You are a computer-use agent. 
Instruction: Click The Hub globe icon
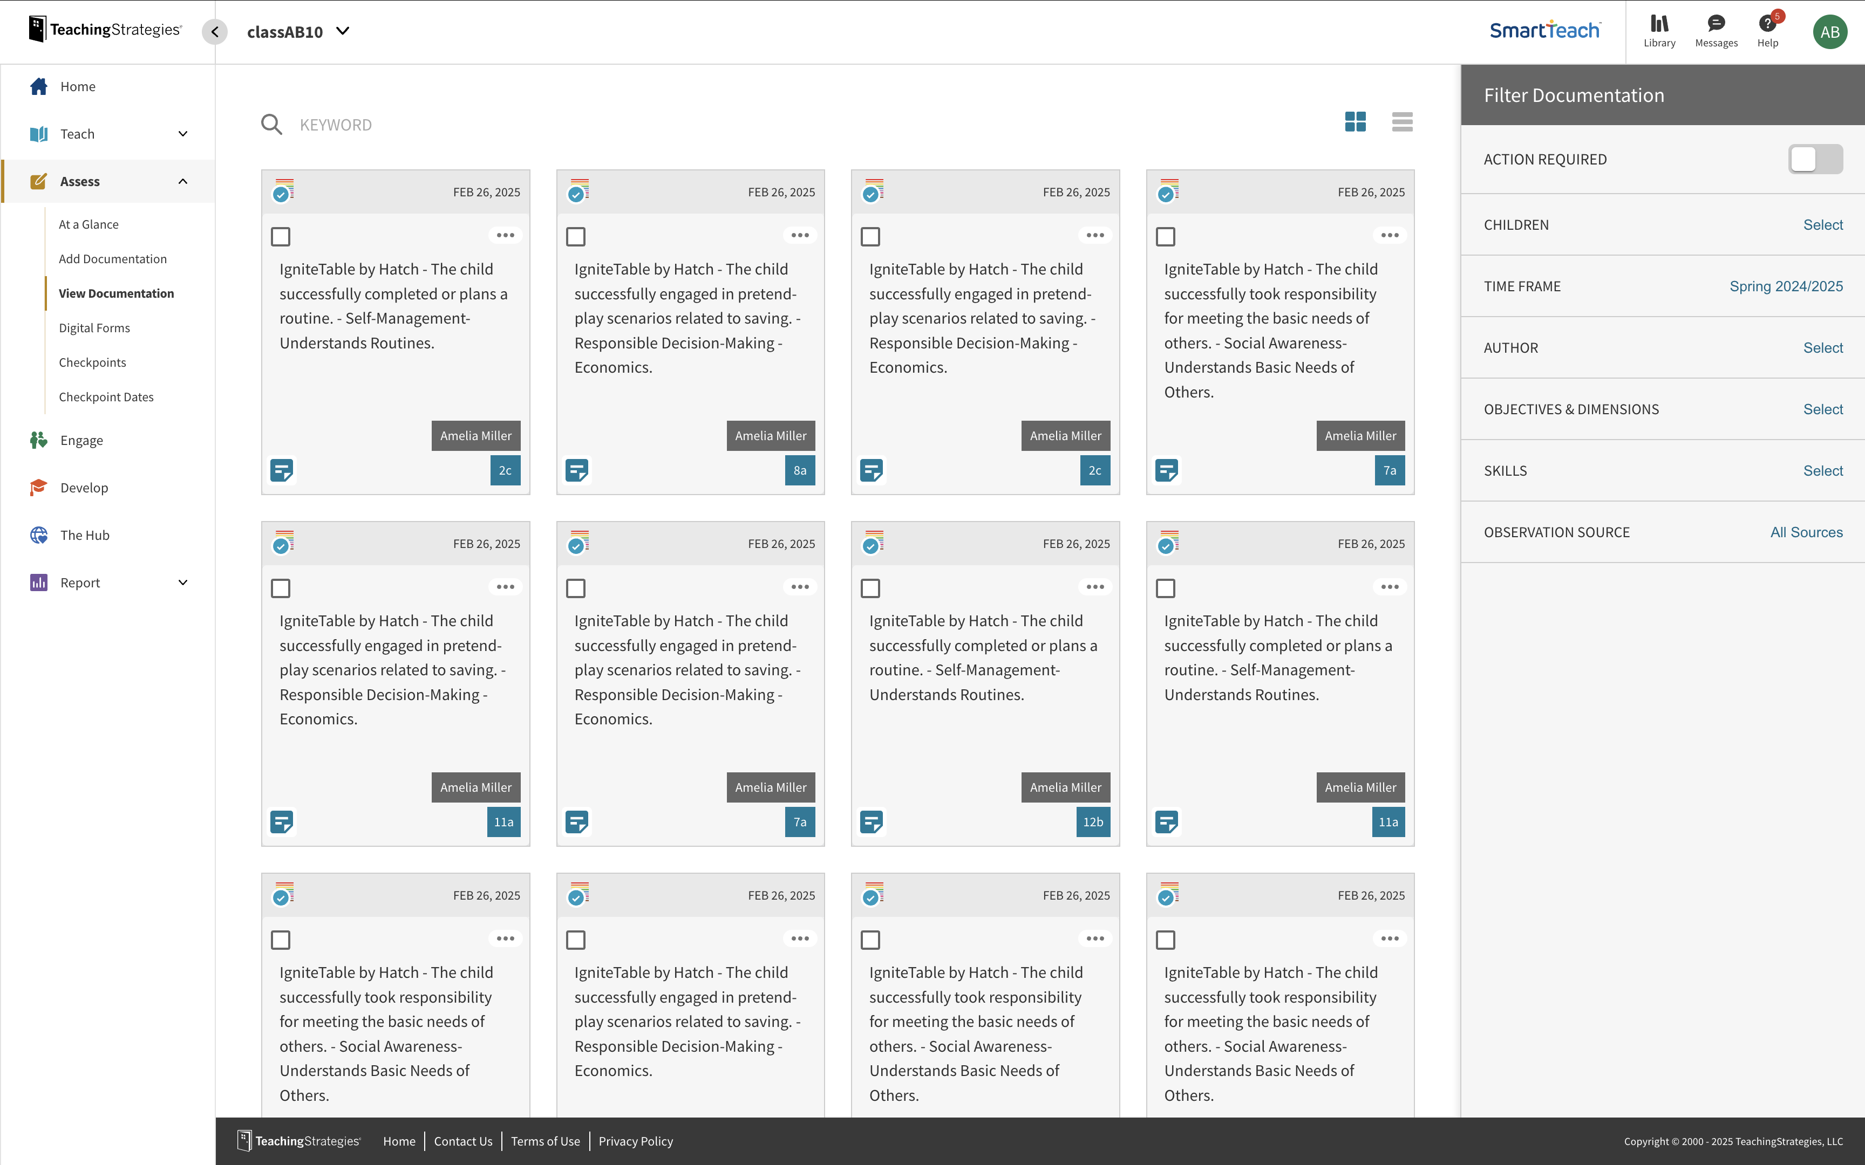point(38,534)
